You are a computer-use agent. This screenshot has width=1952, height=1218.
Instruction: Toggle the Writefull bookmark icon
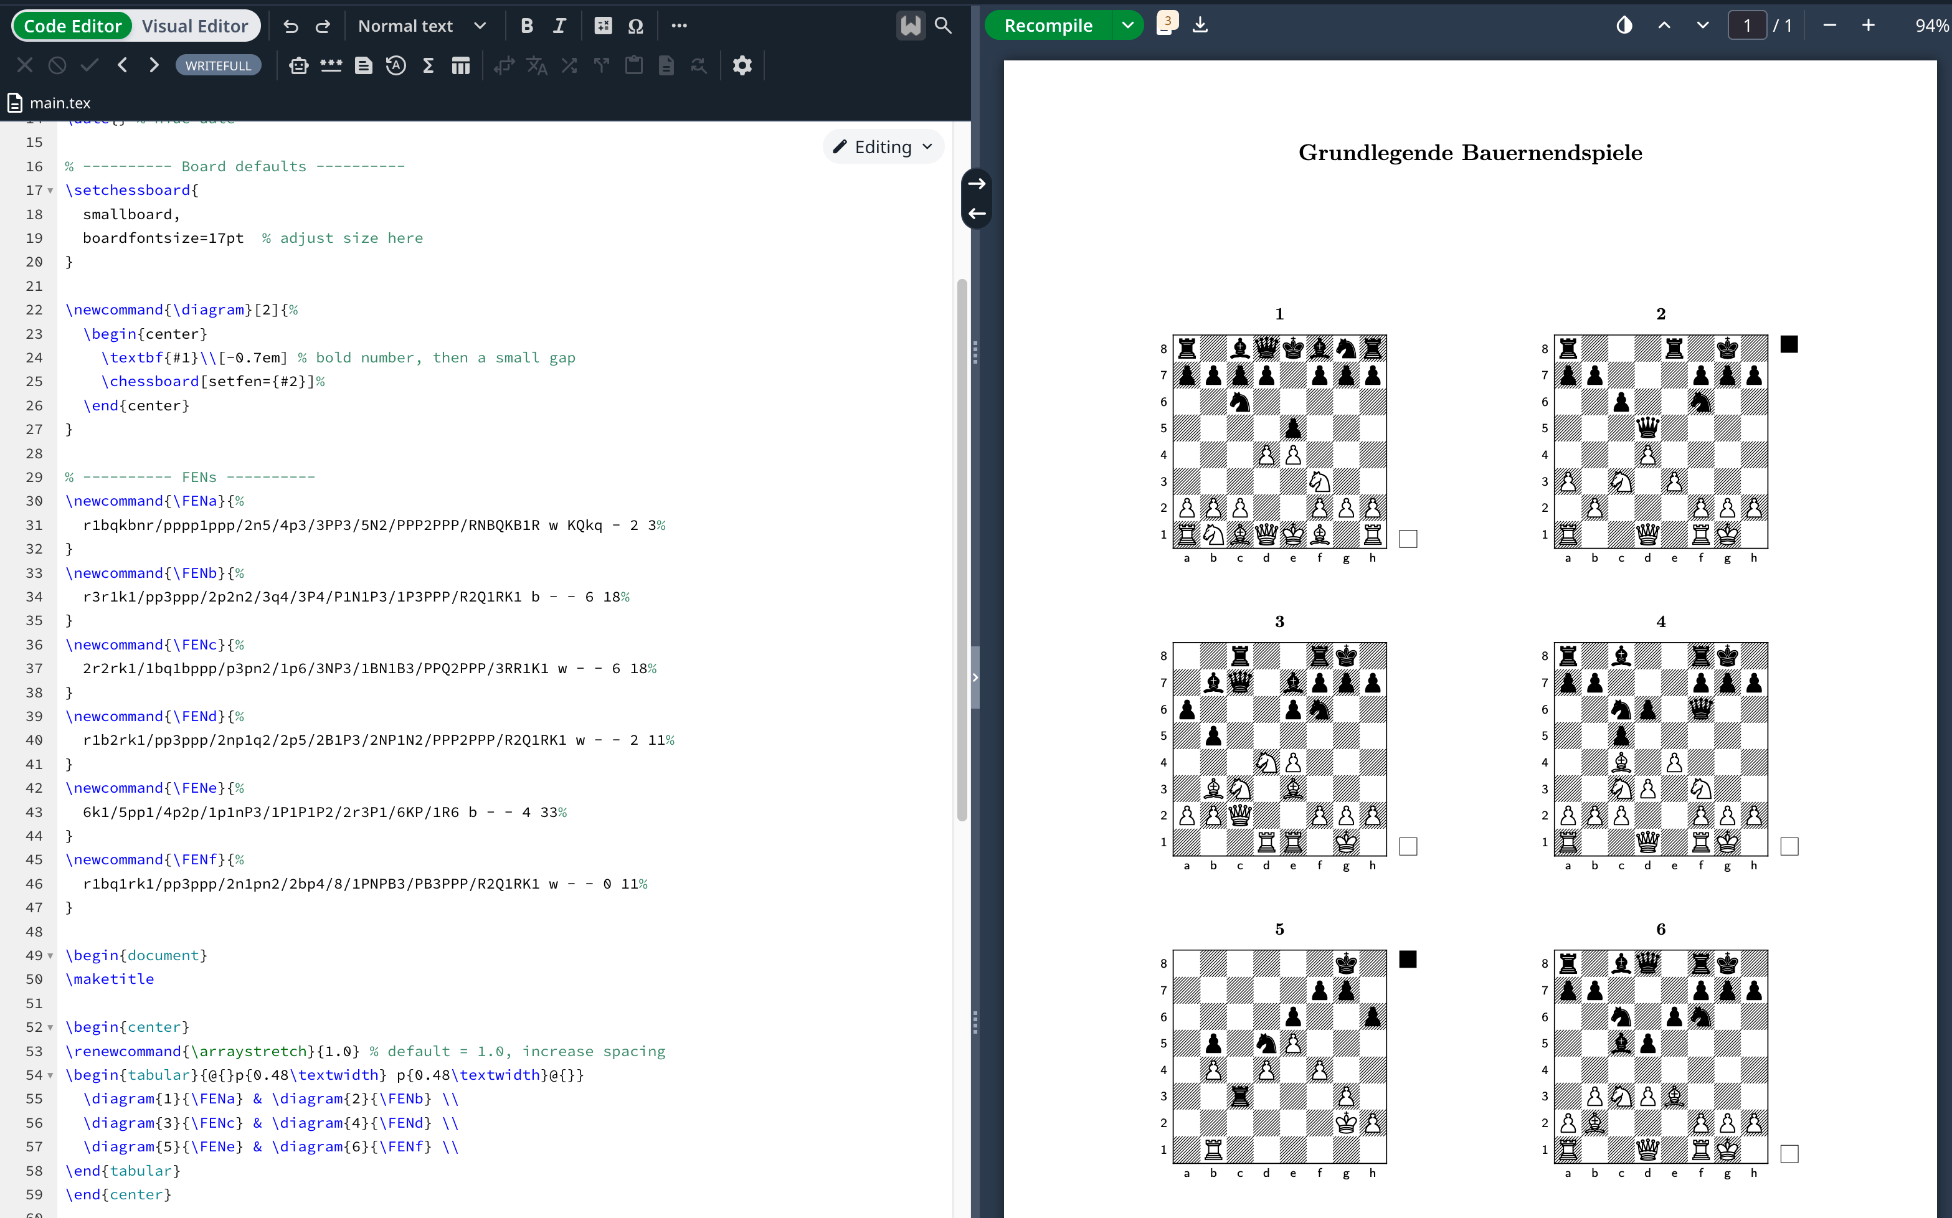tap(911, 26)
